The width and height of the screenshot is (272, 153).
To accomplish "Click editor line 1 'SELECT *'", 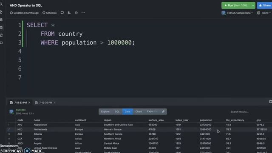I will point(41,25).
